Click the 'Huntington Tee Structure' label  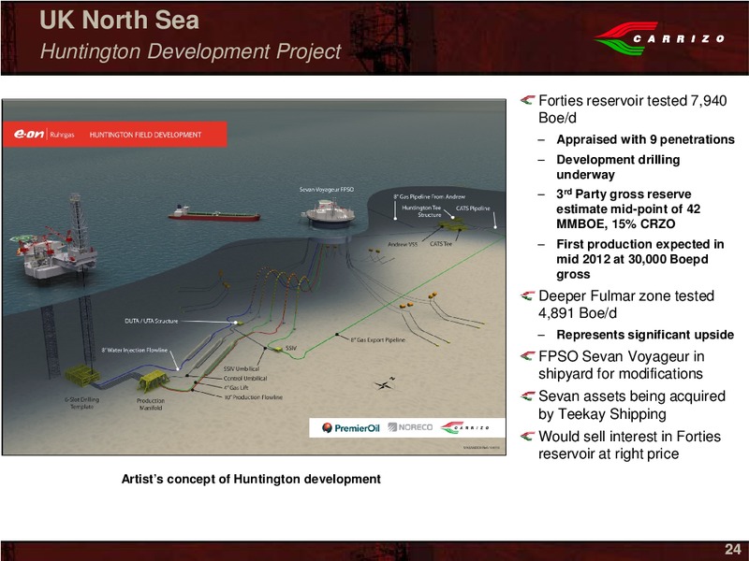click(422, 211)
